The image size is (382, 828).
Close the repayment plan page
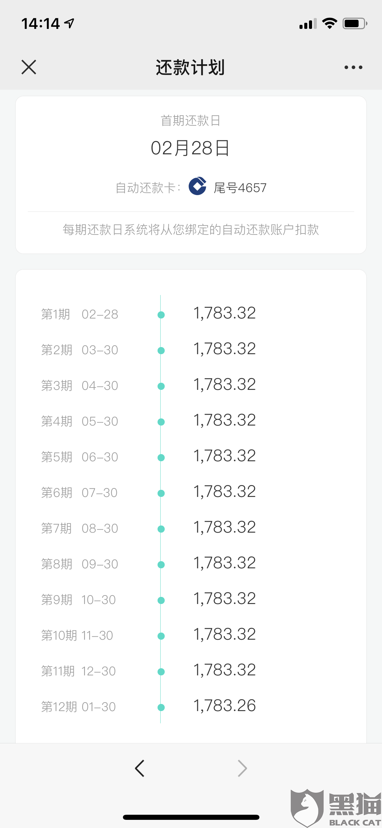click(29, 67)
